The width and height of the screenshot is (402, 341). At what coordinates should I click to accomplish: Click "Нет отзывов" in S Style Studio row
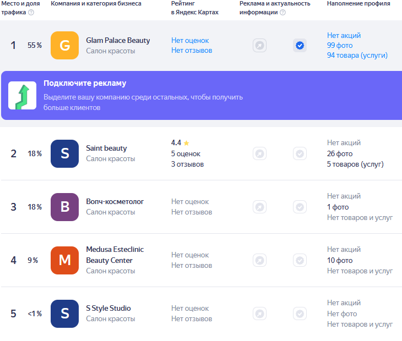(192, 319)
